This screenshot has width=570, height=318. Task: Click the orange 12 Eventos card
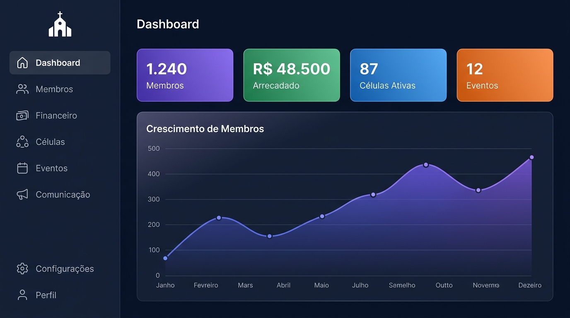[x=505, y=75]
